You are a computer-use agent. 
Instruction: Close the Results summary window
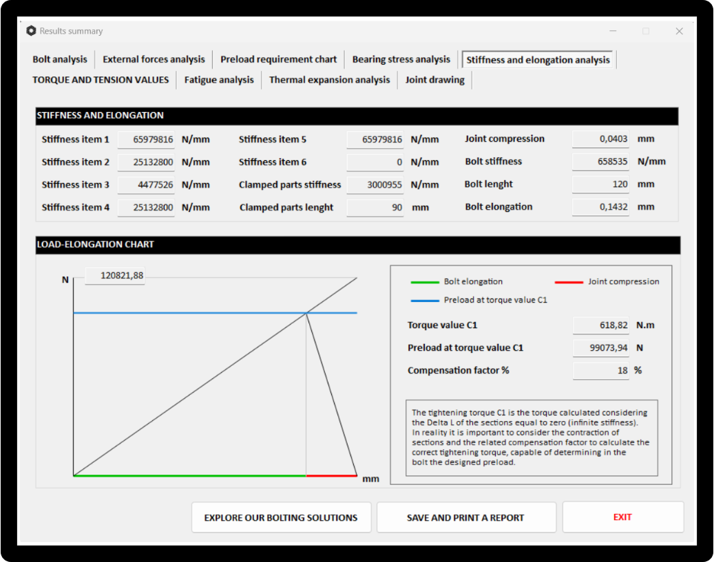679,31
